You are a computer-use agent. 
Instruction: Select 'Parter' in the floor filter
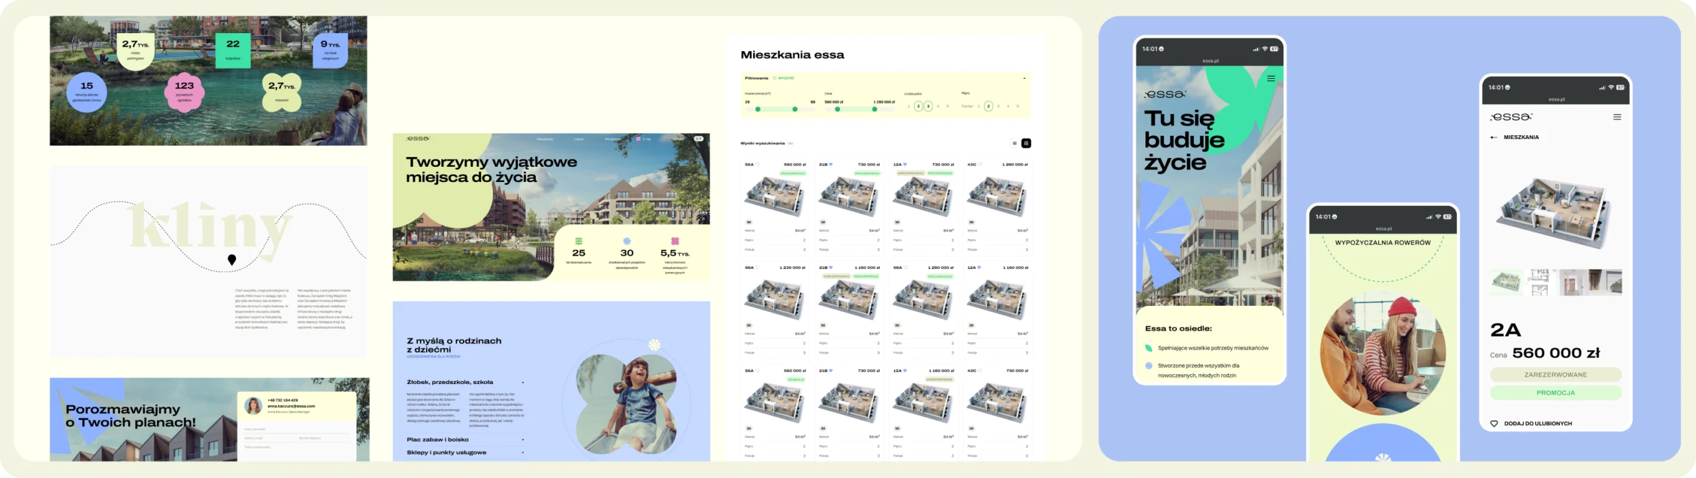(967, 106)
